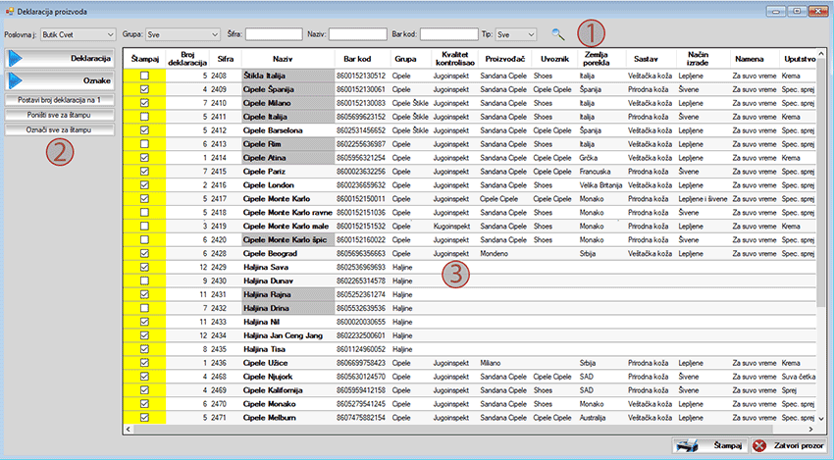834x460 pixels.
Task: Check print checkbox for Cipele Monte Karlo špic
Action: tap(144, 240)
